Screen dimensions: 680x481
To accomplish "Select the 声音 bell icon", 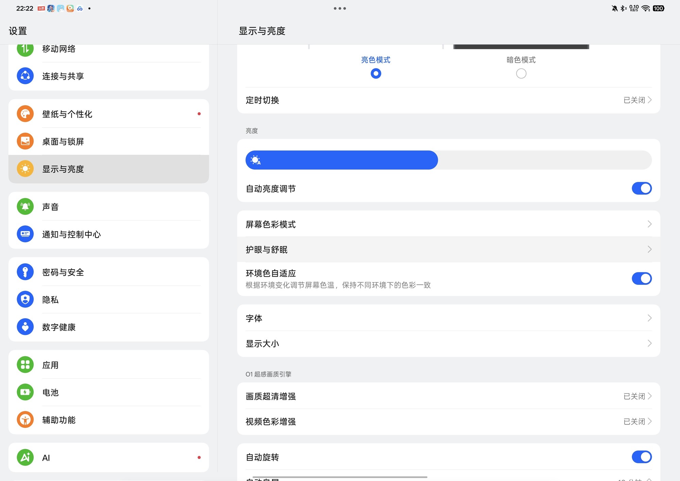I will 25,206.
